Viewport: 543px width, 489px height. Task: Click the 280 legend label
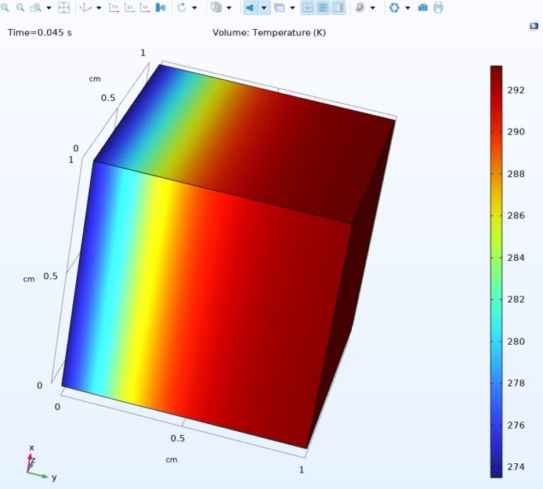coord(516,341)
